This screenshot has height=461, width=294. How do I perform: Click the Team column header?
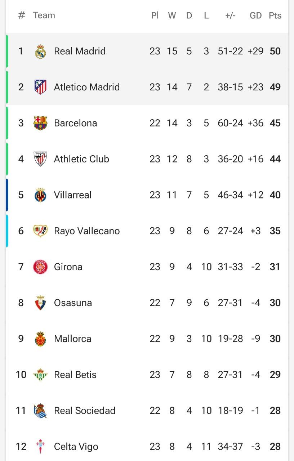[44, 15]
